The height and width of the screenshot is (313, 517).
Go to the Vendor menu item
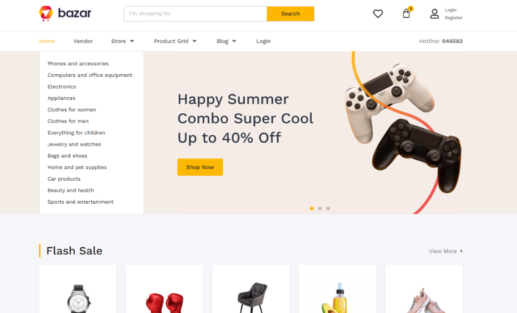[x=83, y=41]
